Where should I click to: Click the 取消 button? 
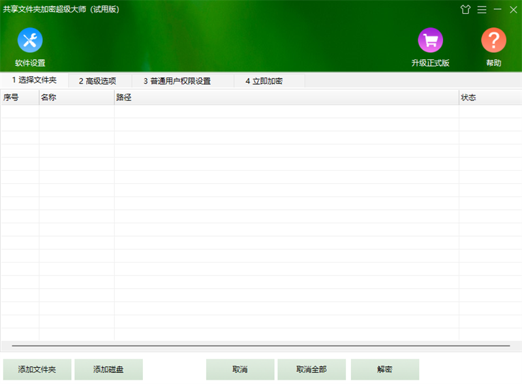click(240, 370)
